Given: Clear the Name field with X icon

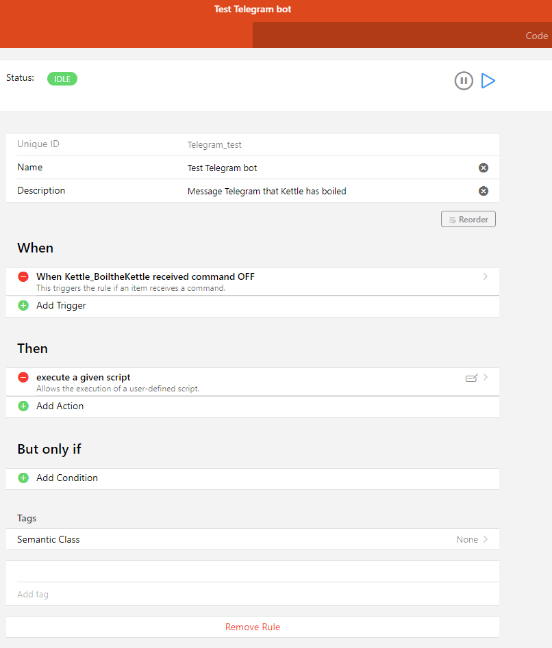Looking at the screenshot, I should click(x=483, y=168).
